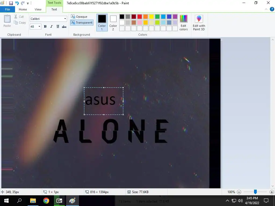Switch to the View tab
Image resolution: width=275 pixels, height=206 pixels.
point(38,9)
